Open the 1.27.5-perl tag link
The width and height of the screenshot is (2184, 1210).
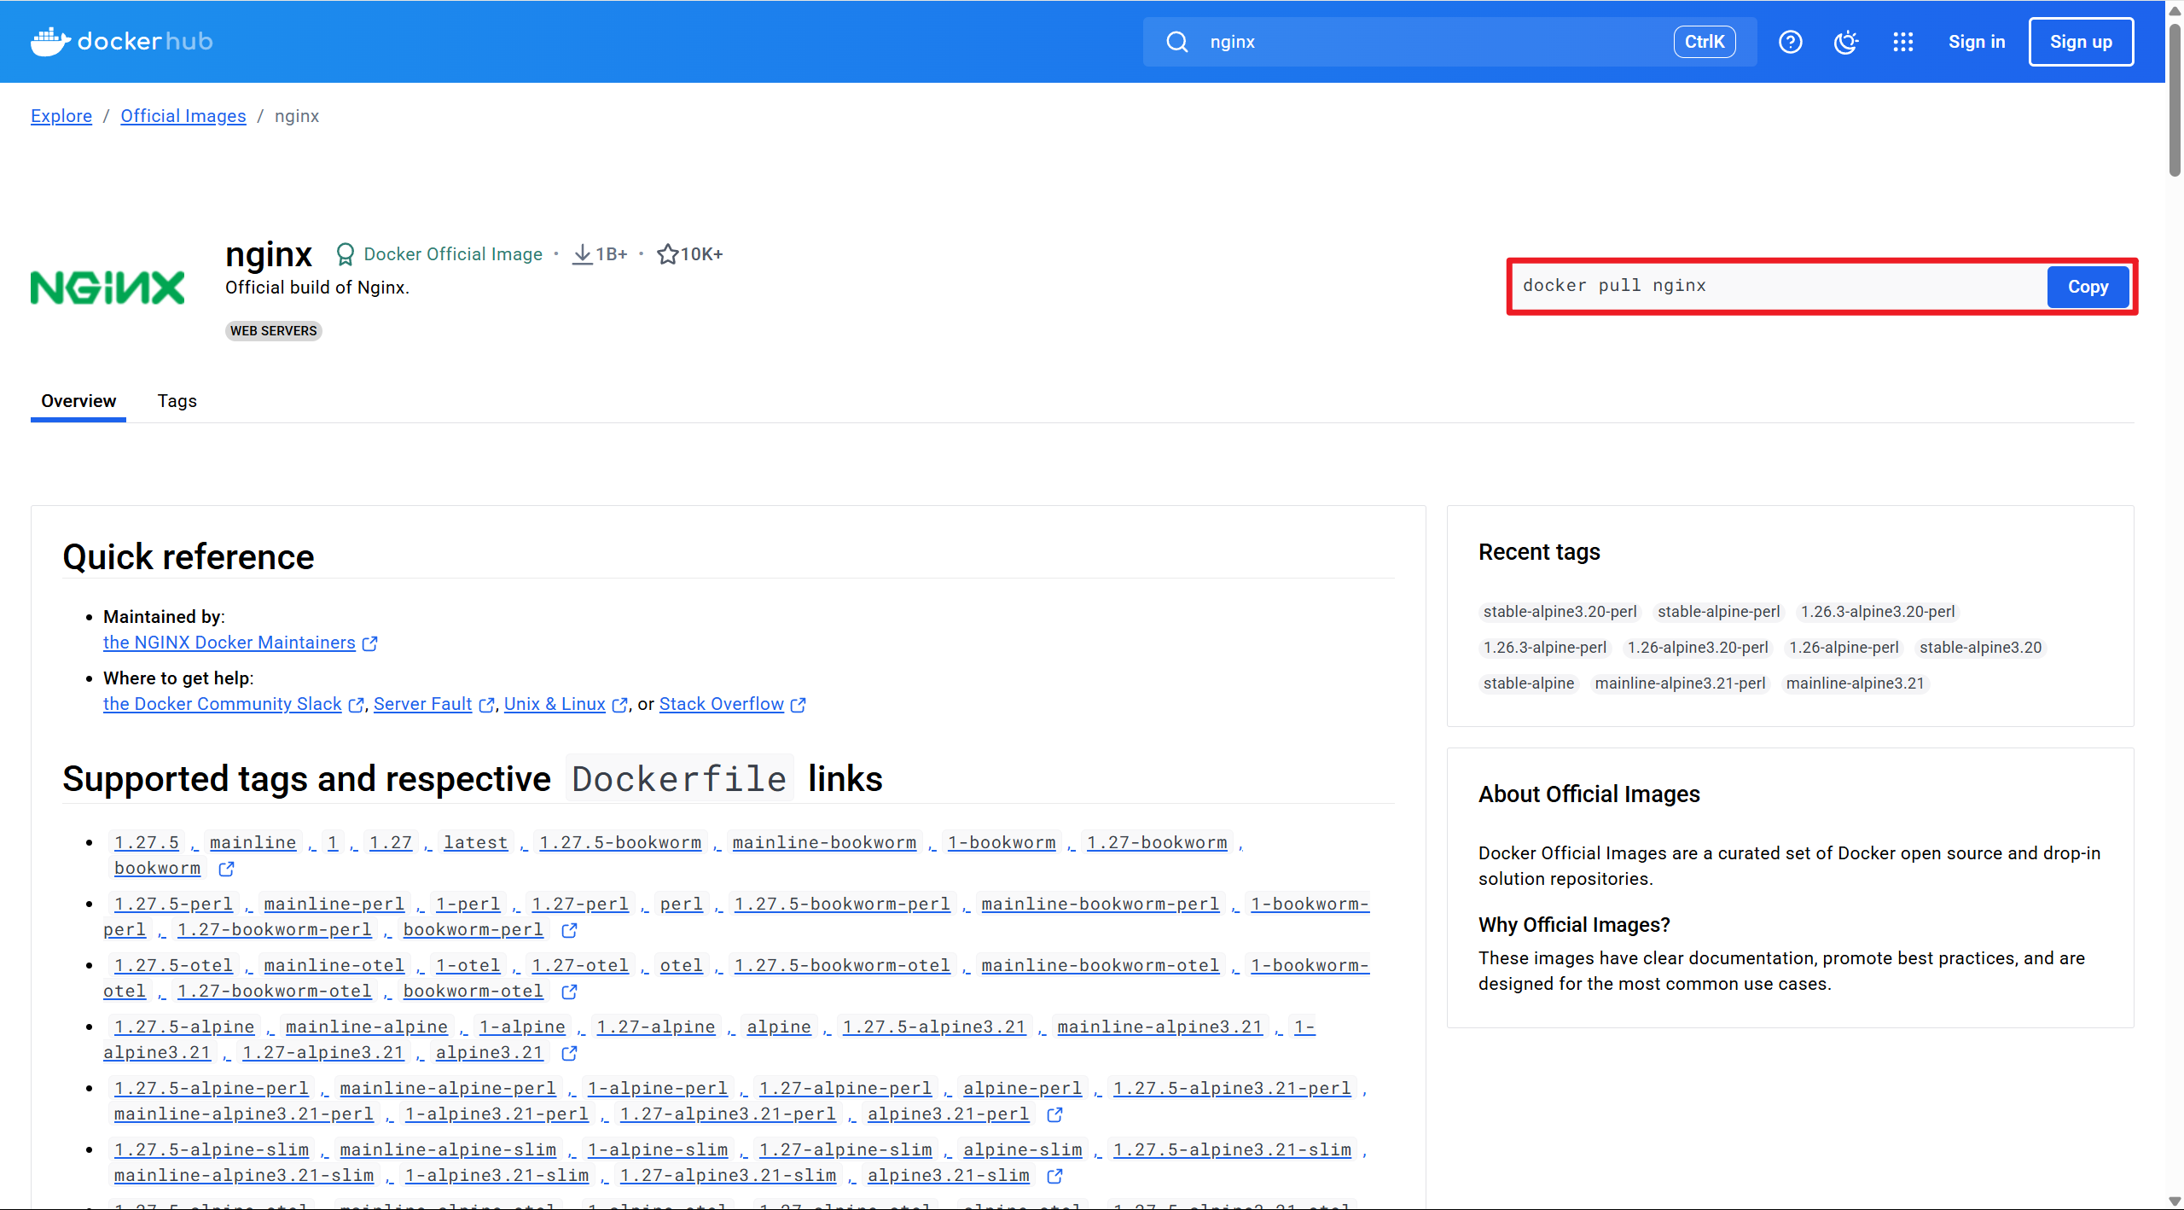click(173, 905)
